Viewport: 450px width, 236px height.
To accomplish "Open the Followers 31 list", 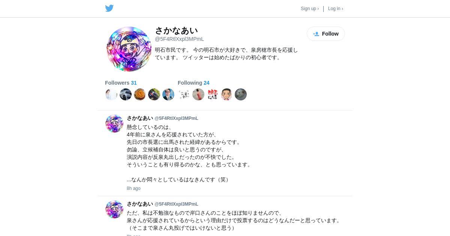I will (121, 83).
